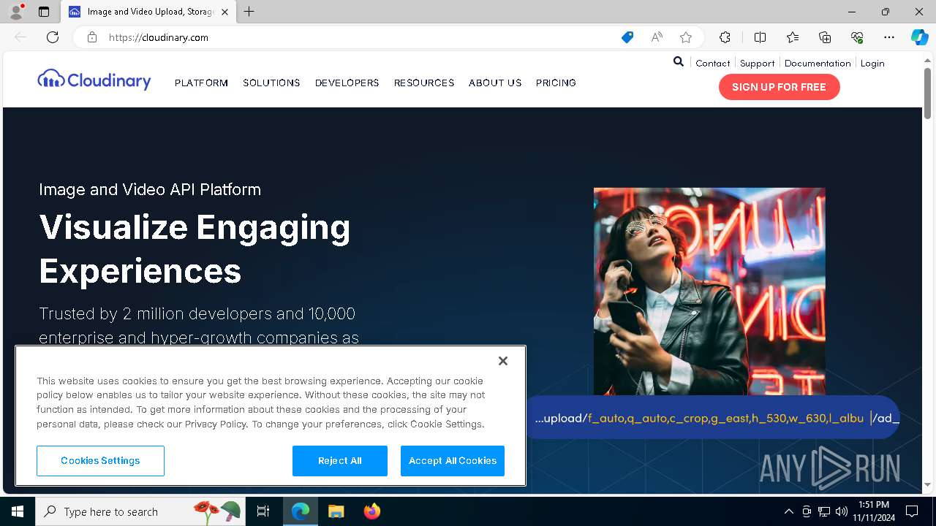Click the Visualize Engaging Experiences heading
Image resolution: width=936 pixels, height=526 pixels.
195,249
